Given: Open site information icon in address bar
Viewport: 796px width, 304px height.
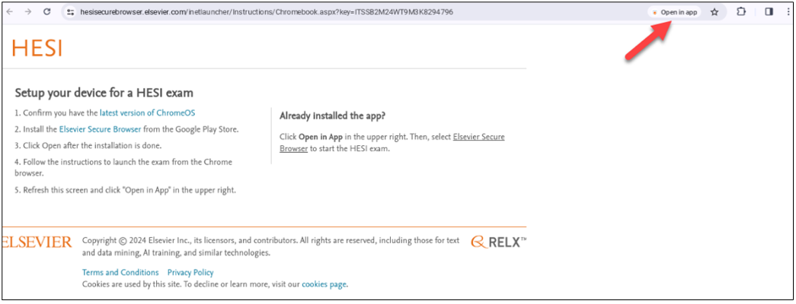Looking at the screenshot, I should click(x=69, y=12).
